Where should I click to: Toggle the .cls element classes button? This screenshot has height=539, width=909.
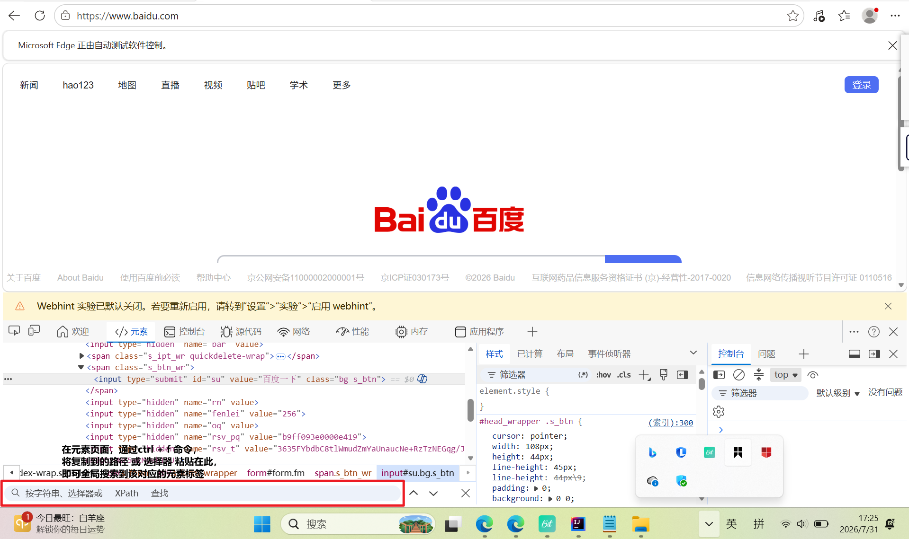(624, 375)
